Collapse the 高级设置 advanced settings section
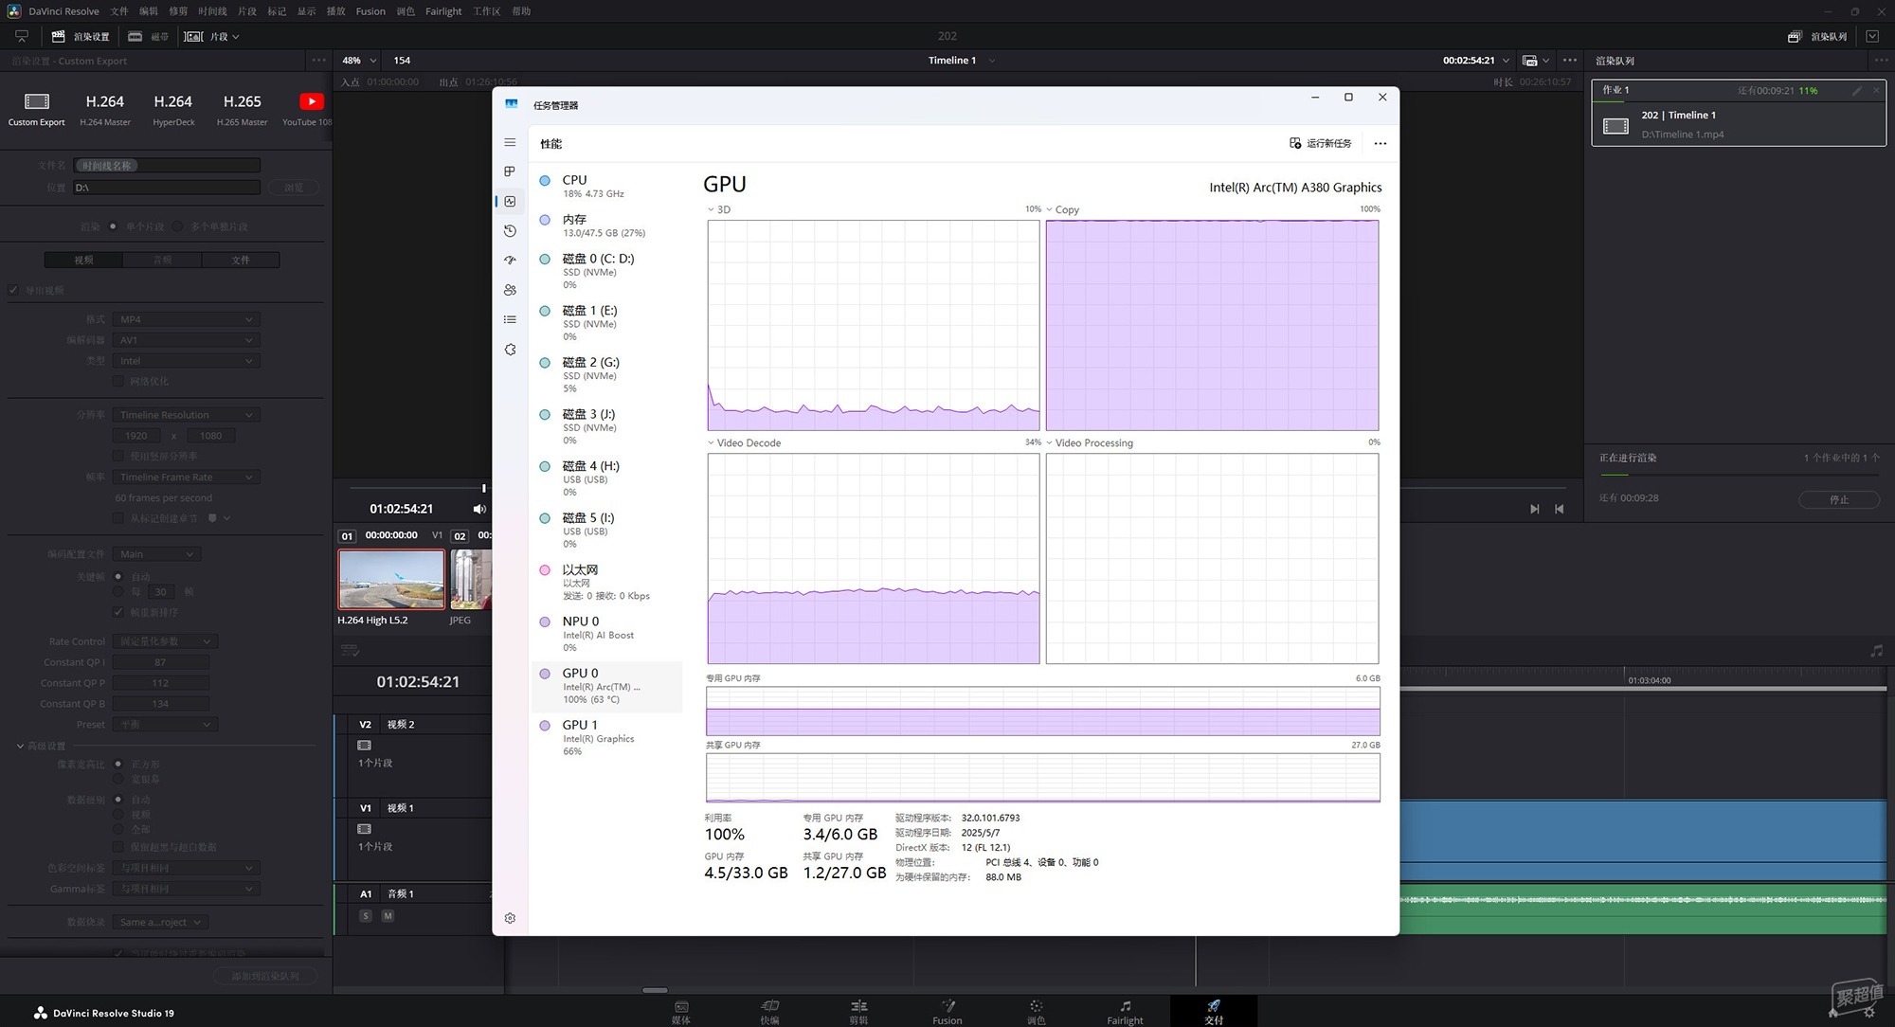This screenshot has width=1895, height=1027. click(x=20, y=746)
